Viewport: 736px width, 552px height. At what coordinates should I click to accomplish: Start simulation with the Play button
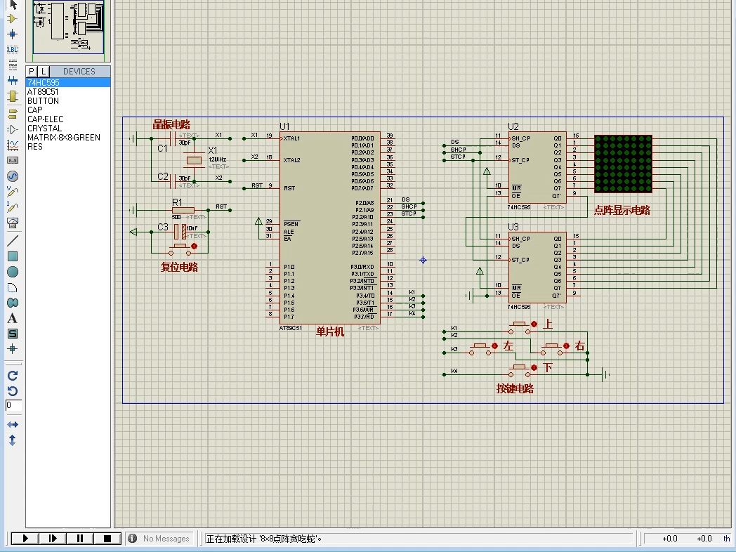click(x=25, y=539)
